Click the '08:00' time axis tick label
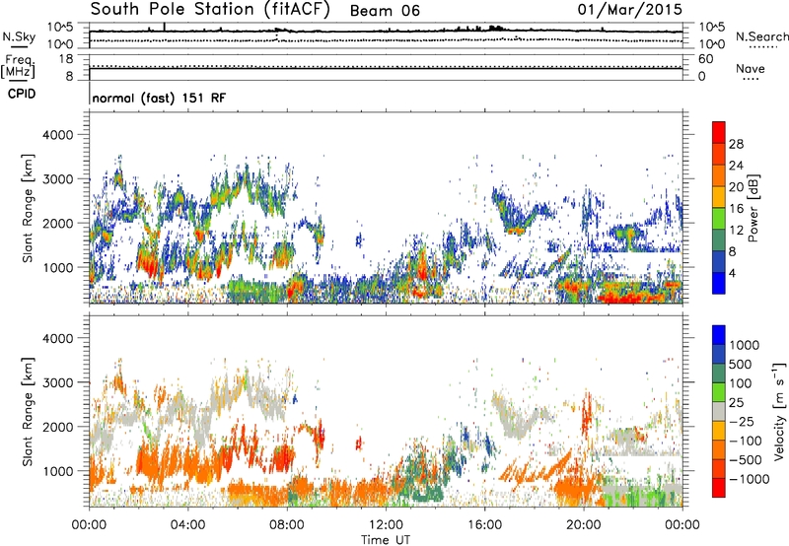Screen dimensions: 789x546 [x=287, y=525]
